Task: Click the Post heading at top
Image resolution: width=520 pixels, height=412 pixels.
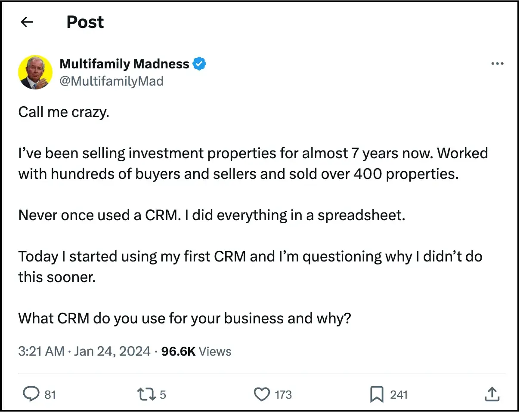Action: tap(85, 22)
